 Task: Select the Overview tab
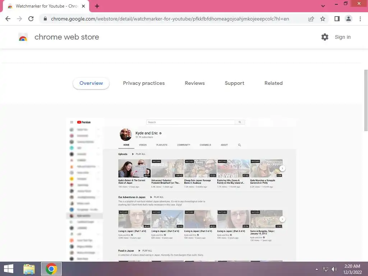click(x=91, y=83)
